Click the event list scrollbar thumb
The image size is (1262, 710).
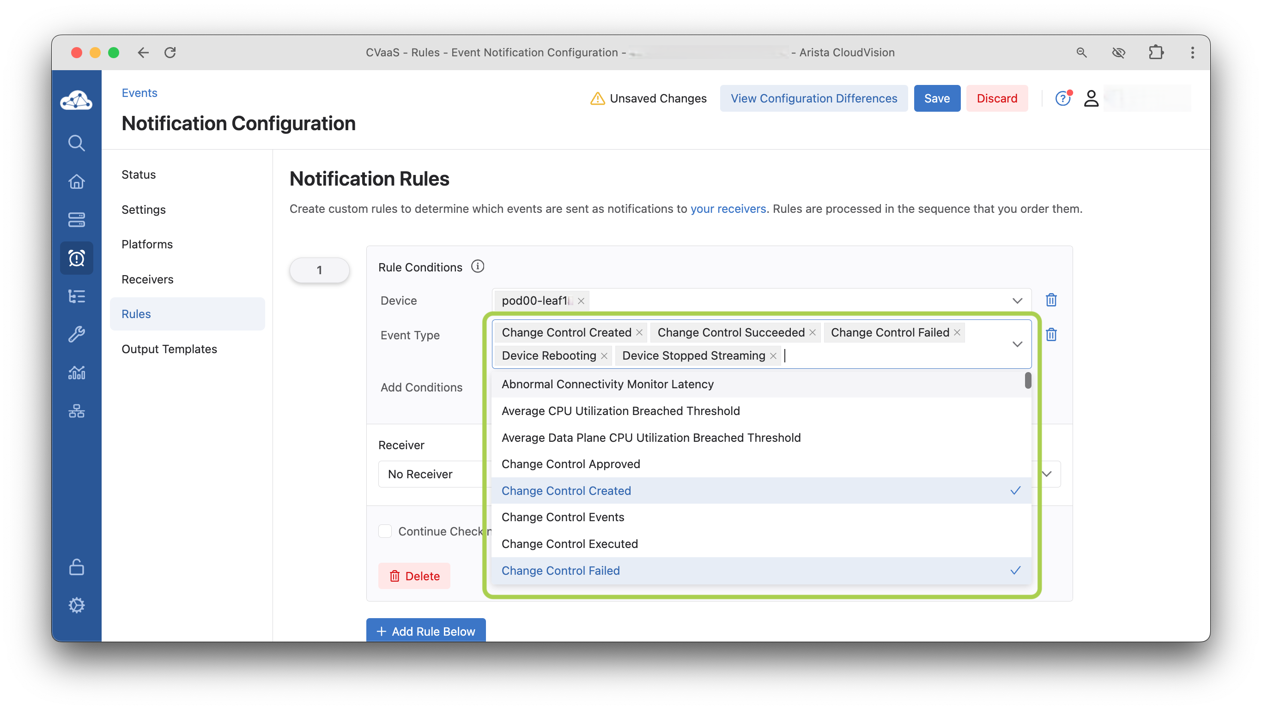[x=1027, y=380]
